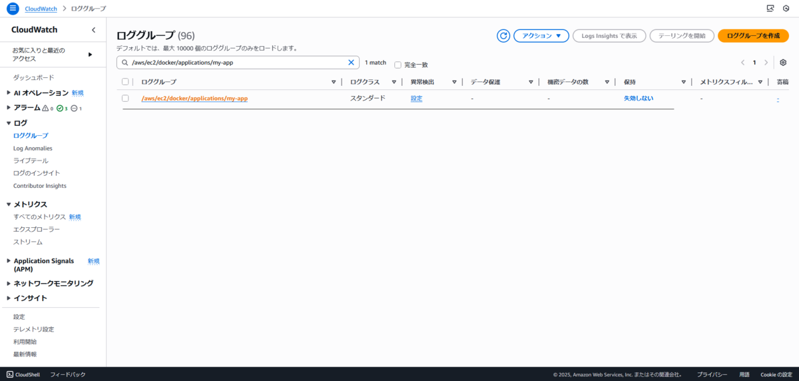Open table preferences gear icon

point(783,63)
